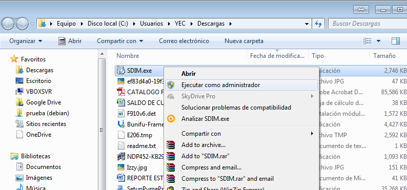This screenshot has height=190, width=407.
Task: Click the refresh icon next to address bar
Action: [x=318, y=24]
